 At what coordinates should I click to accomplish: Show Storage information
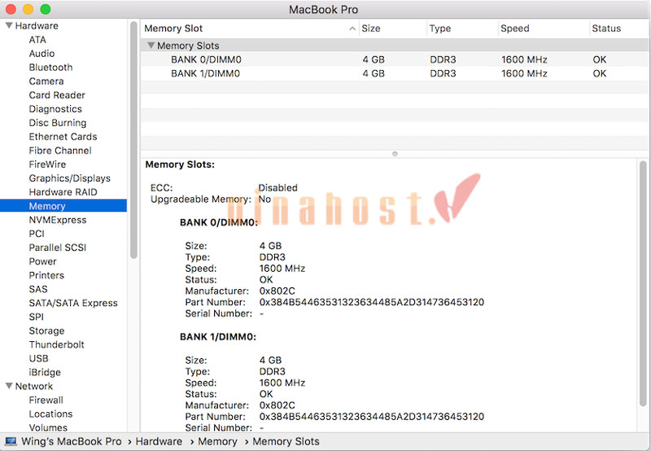click(46, 331)
